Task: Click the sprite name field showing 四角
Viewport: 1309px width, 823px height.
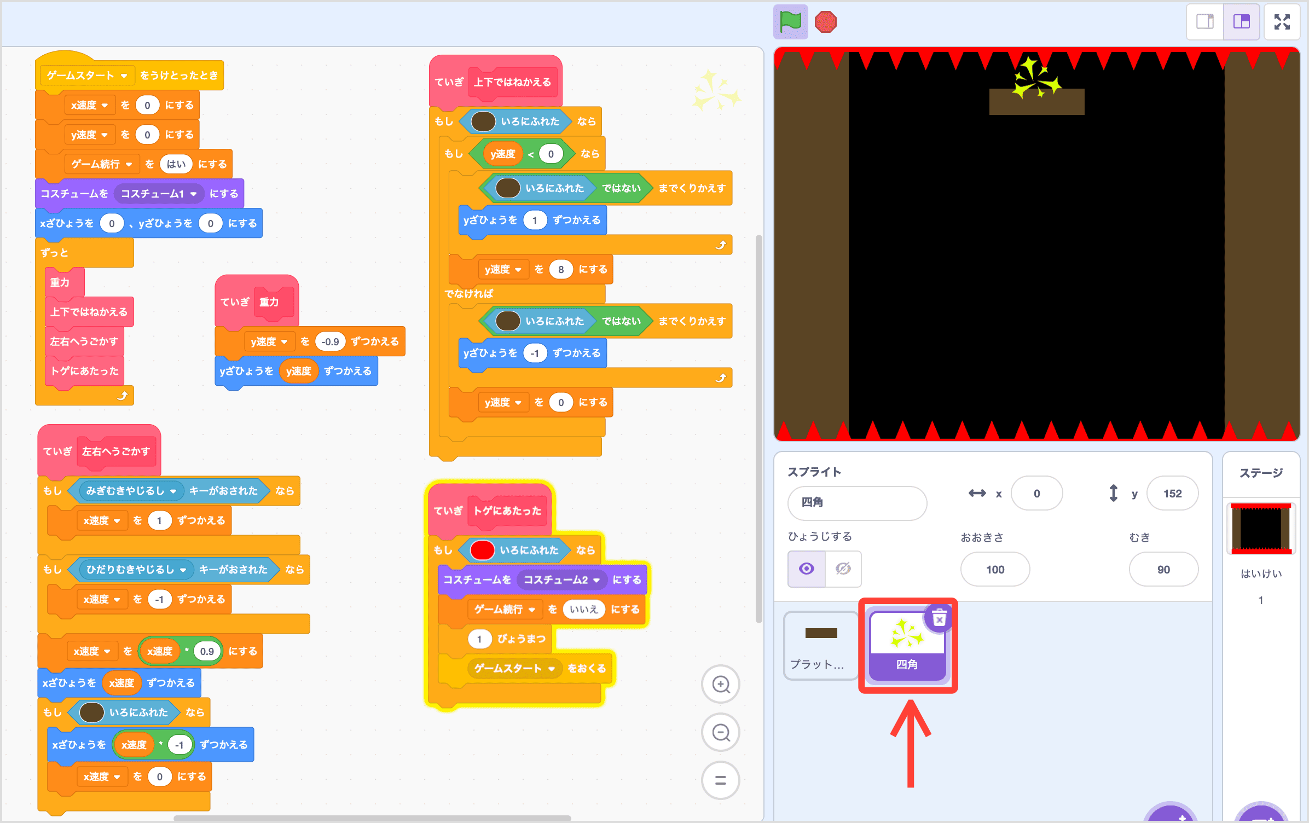Action: point(857,503)
